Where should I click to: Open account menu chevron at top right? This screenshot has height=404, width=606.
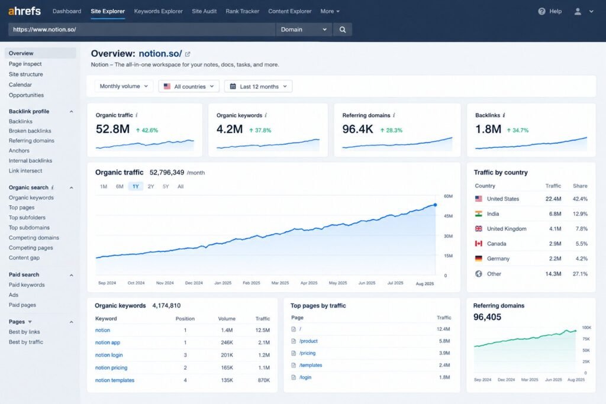[x=591, y=11]
